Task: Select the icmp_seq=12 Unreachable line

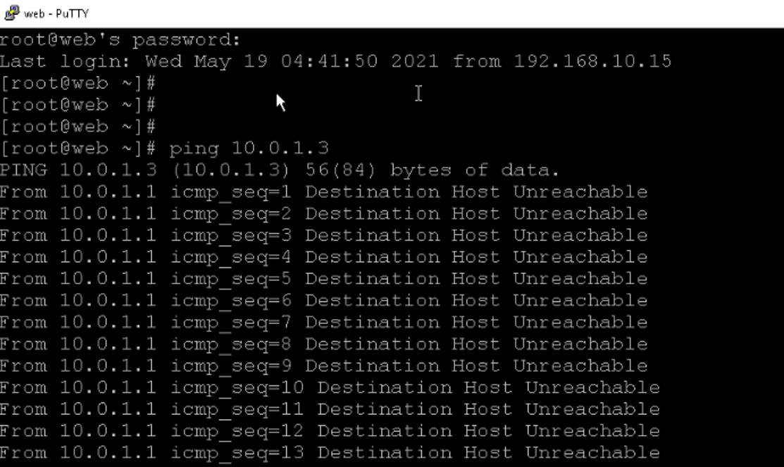Action: (x=330, y=431)
